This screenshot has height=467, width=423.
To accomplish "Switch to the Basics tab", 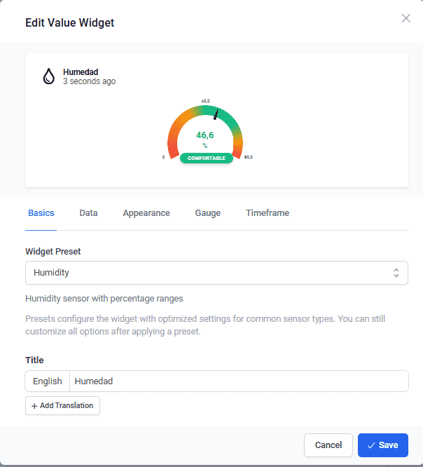I will point(41,213).
